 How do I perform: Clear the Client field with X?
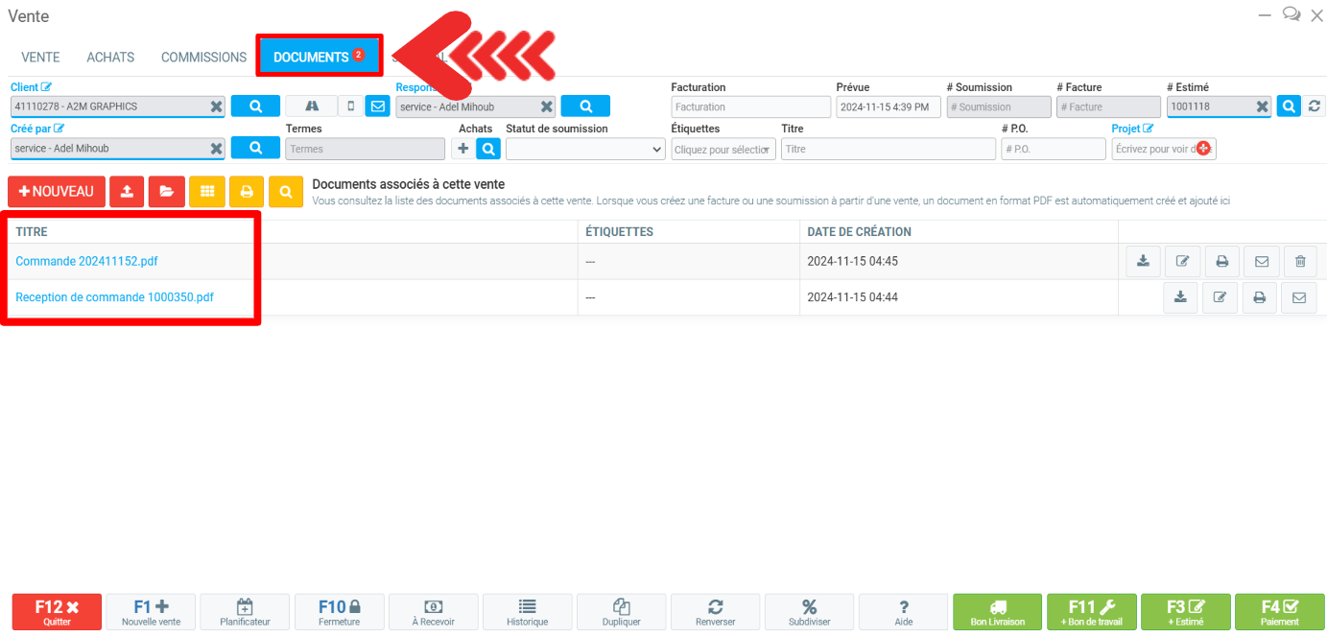click(x=216, y=106)
